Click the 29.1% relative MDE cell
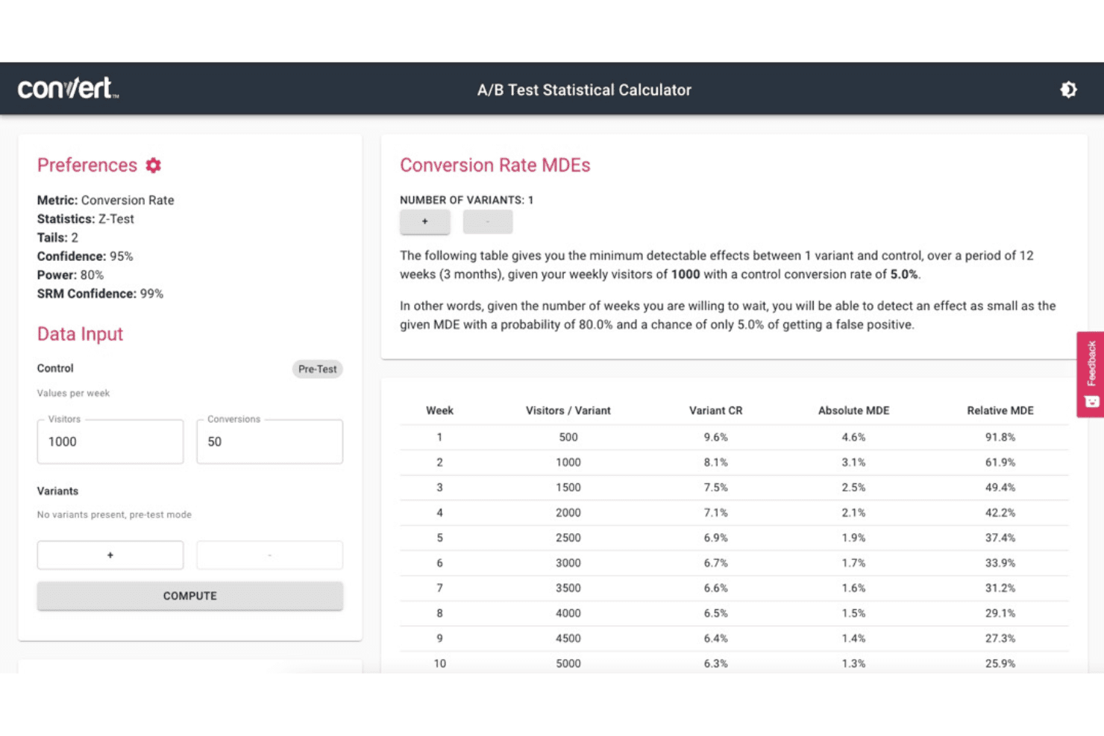 pos(1000,613)
